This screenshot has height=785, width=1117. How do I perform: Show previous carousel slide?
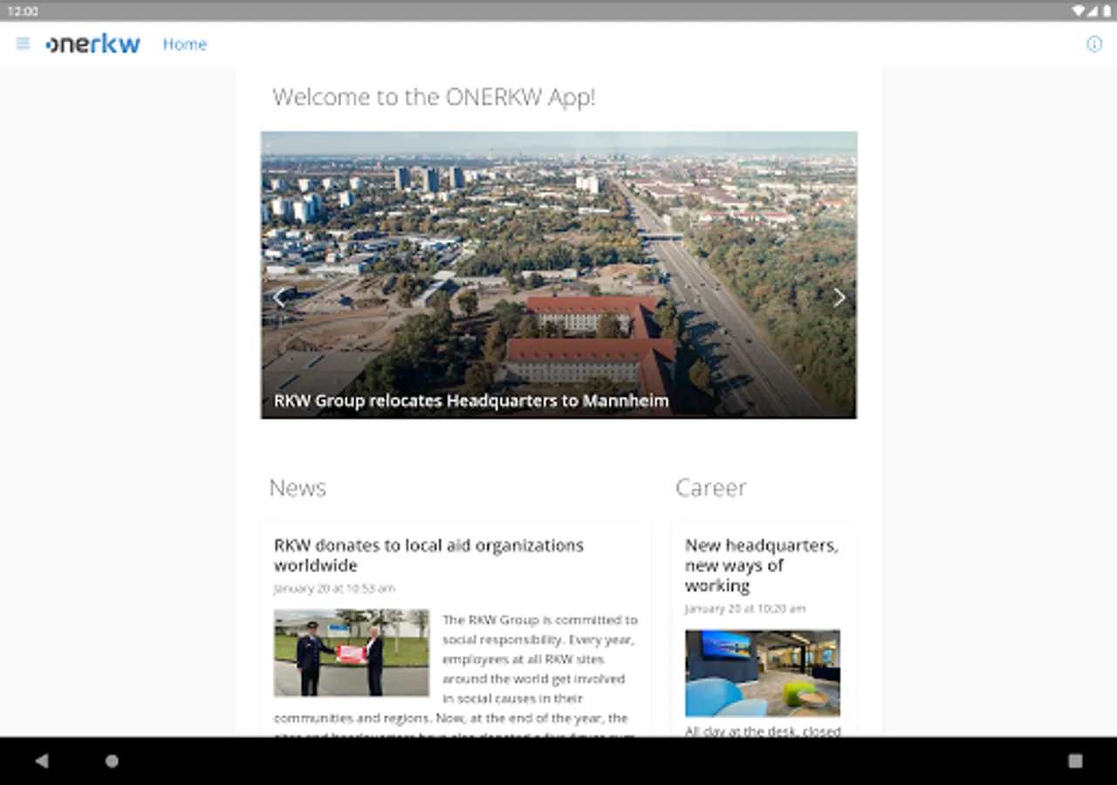click(x=278, y=297)
